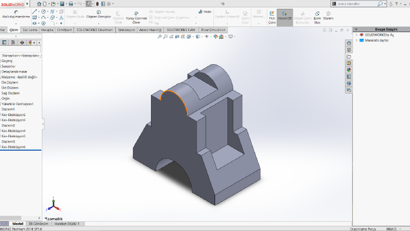Open the Options gear icon
This screenshot has height=231, width=410.
coord(109,4)
